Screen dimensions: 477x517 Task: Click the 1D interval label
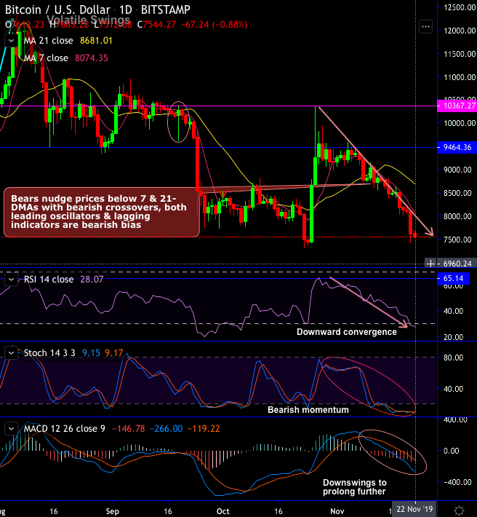pyautogui.click(x=125, y=9)
